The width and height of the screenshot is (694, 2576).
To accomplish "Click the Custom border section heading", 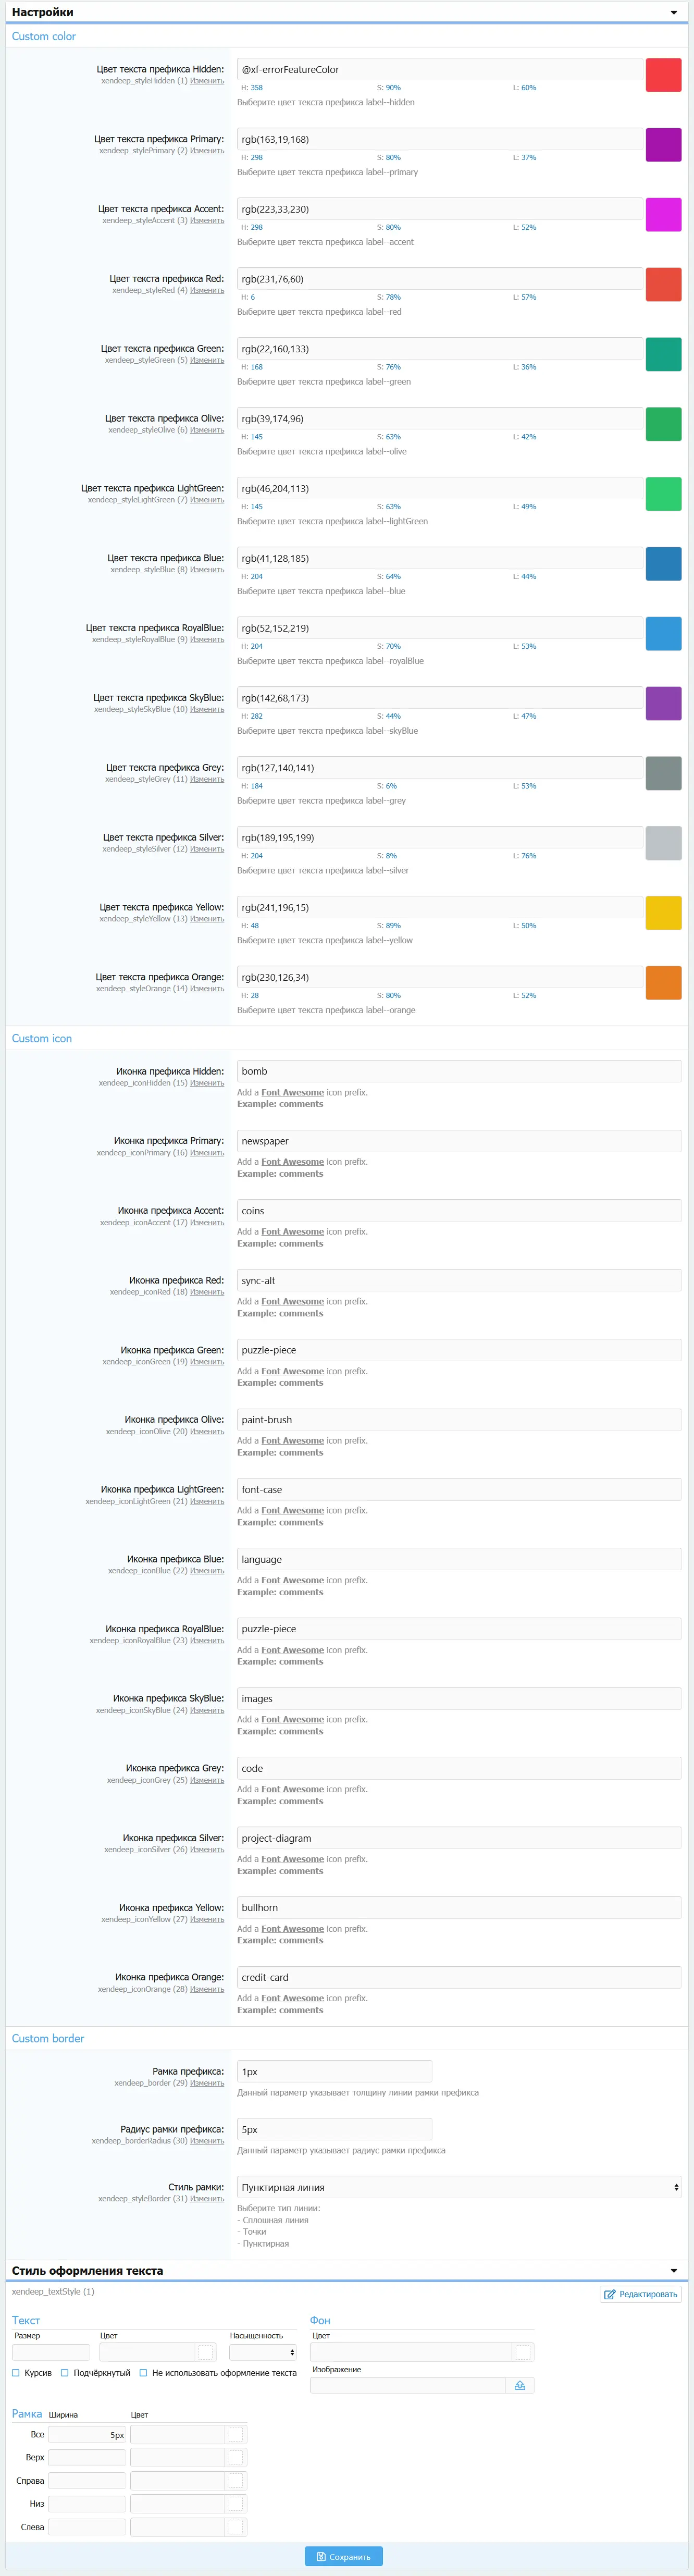I will (x=48, y=2038).
